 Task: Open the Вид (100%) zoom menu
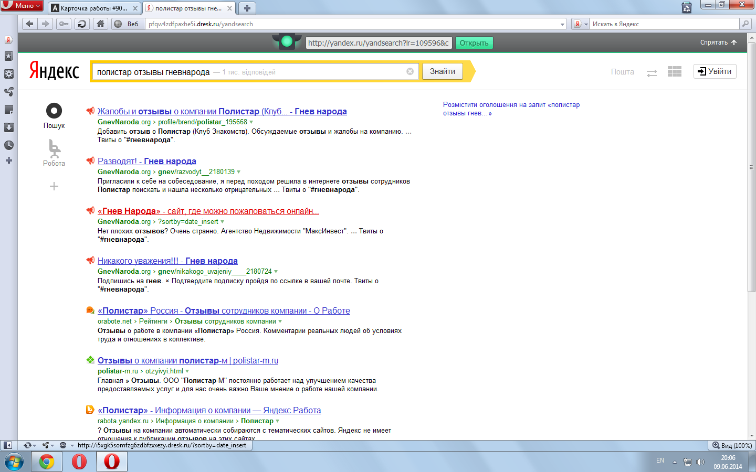click(732, 445)
